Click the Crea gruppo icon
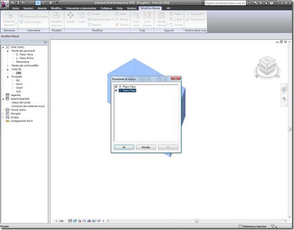This screenshot has height=230, width=294. 147,15
